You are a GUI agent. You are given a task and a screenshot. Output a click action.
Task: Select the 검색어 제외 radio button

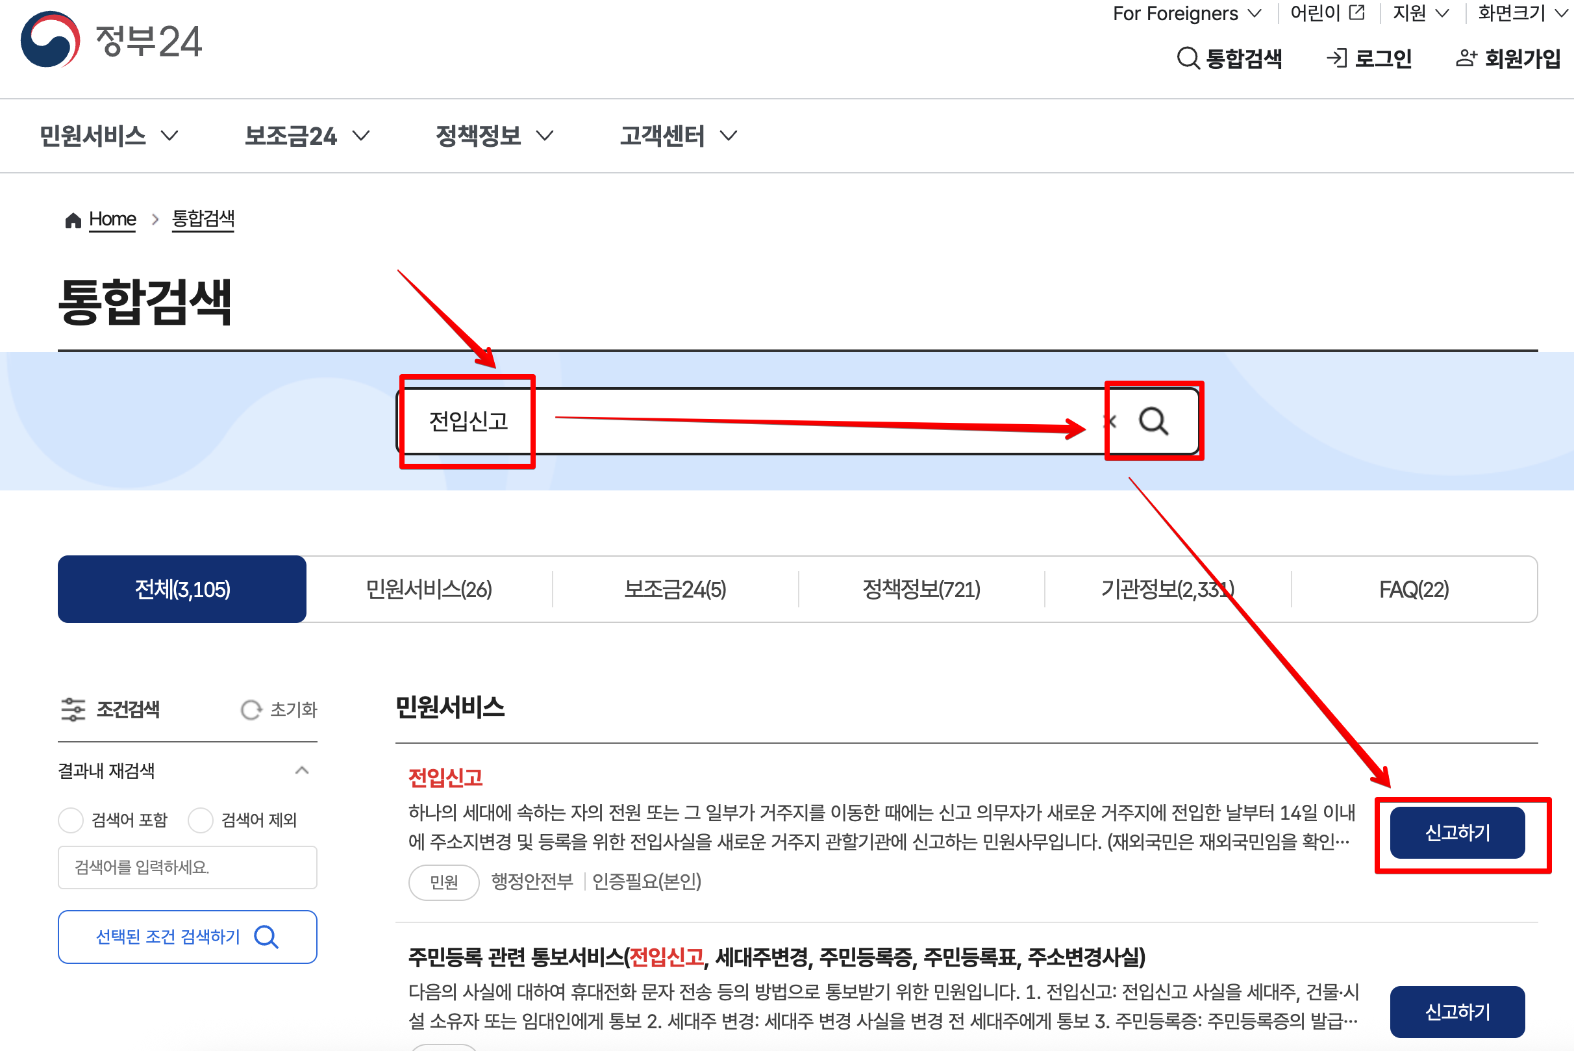pos(201,819)
